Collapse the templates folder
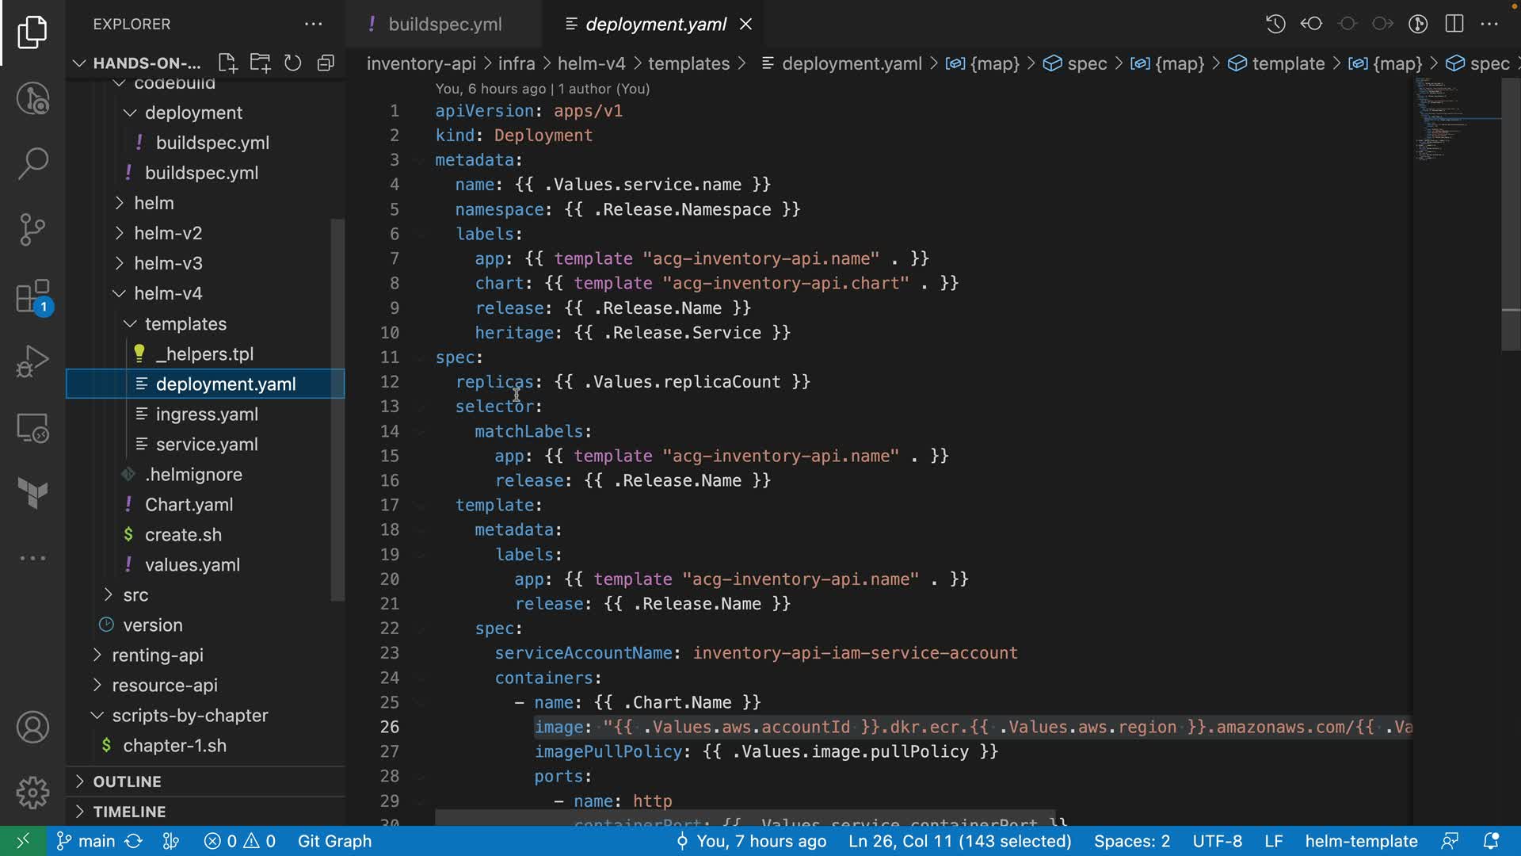 (x=185, y=324)
